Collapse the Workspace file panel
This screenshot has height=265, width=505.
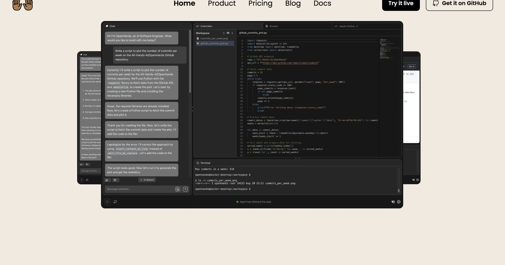point(232,33)
